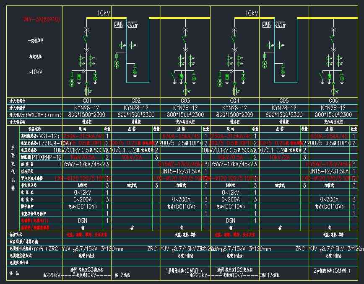Click the 800*1500*2300 dimension under G06
Screen dimensions: 364x284
point(333,115)
